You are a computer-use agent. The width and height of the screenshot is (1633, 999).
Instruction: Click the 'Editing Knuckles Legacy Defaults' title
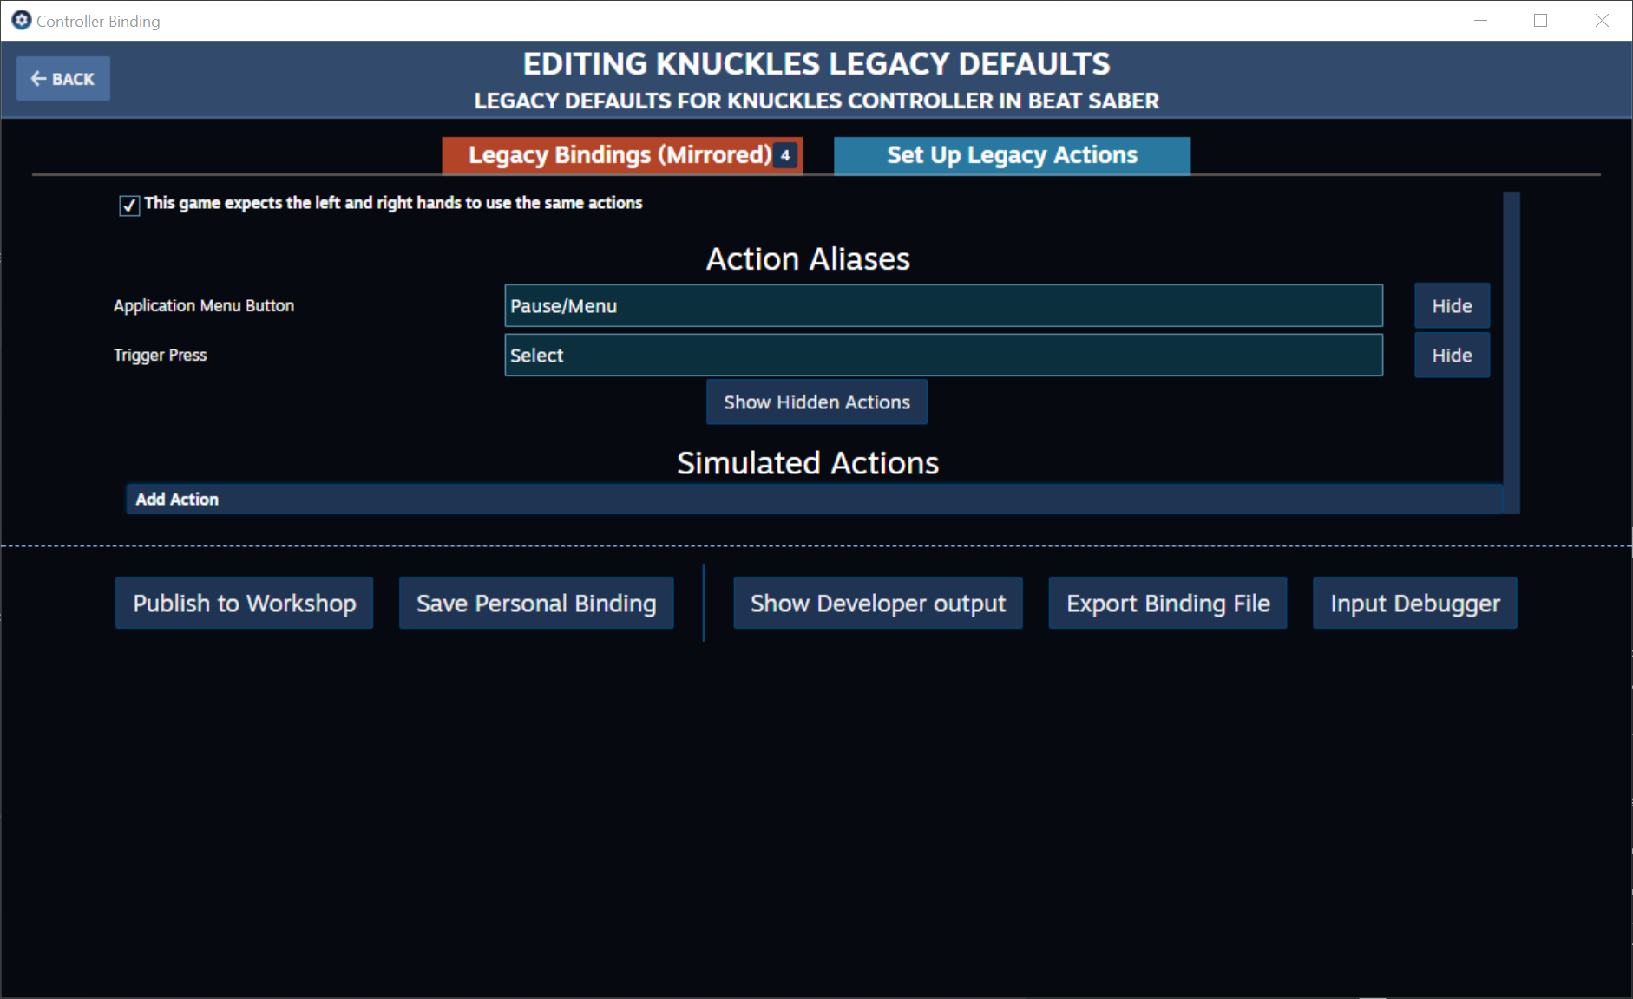pyautogui.click(x=816, y=64)
